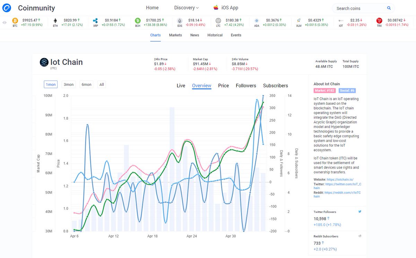Click the Ethereum ETH ticker icon

point(55,21)
